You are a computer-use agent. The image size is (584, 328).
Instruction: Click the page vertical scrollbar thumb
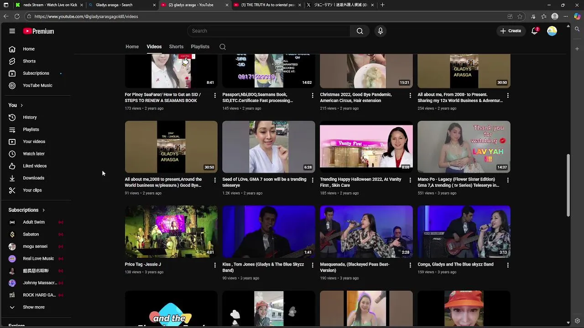click(568, 185)
